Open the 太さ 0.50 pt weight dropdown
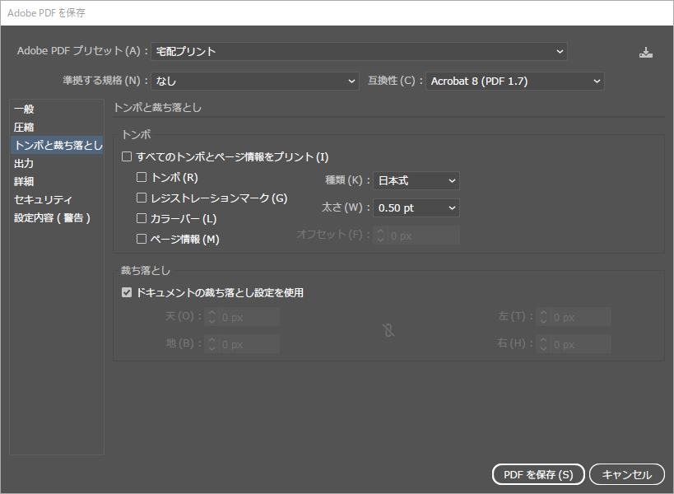 pos(416,208)
